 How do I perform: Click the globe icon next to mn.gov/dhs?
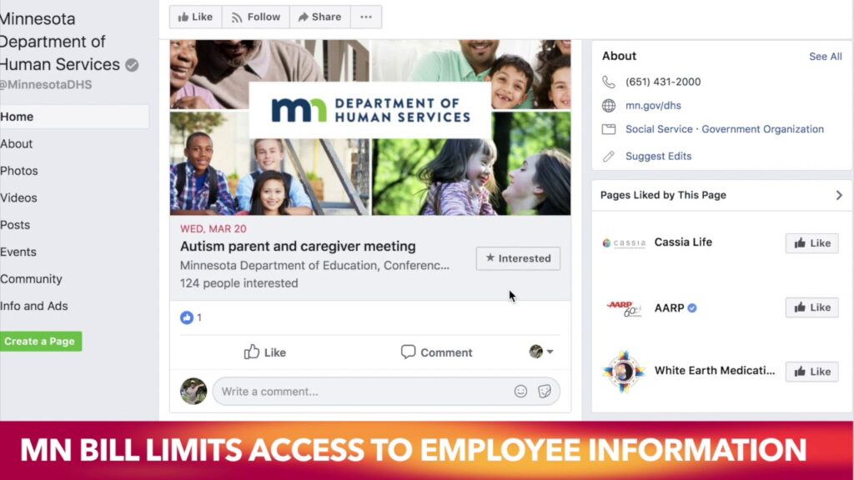tap(608, 106)
